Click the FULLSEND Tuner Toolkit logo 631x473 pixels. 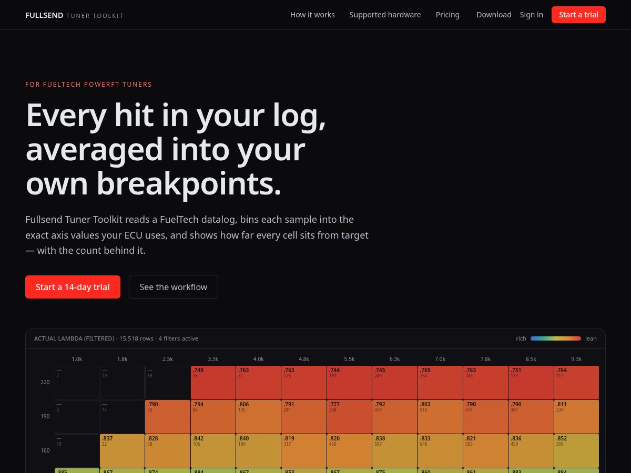74,15
